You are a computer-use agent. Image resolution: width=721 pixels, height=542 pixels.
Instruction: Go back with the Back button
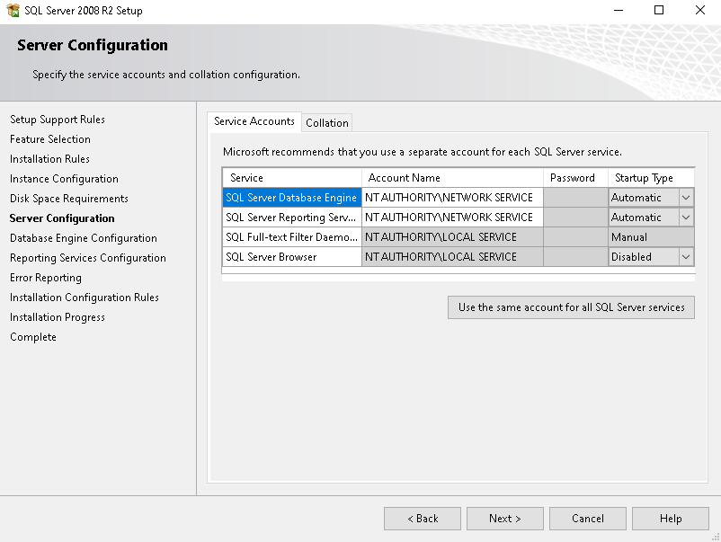tap(423, 519)
